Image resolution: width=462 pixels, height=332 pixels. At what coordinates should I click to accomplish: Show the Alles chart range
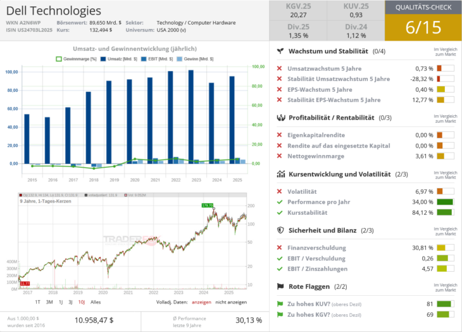(x=96, y=302)
